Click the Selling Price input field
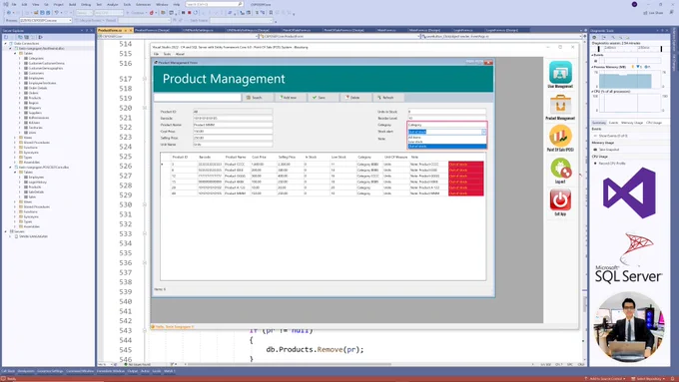 (x=233, y=138)
